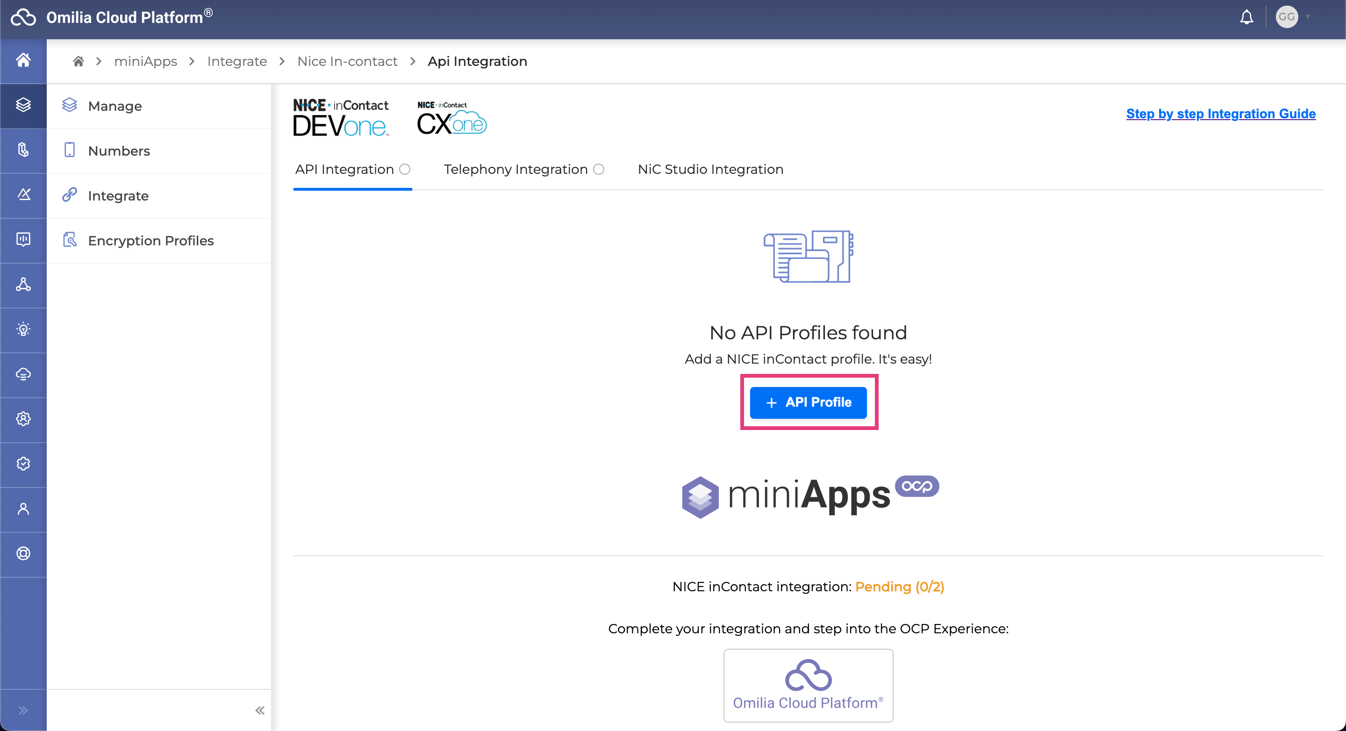Open Step by step Integration Guide link
Viewport: 1346px width, 731px height.
point(1220,114)
